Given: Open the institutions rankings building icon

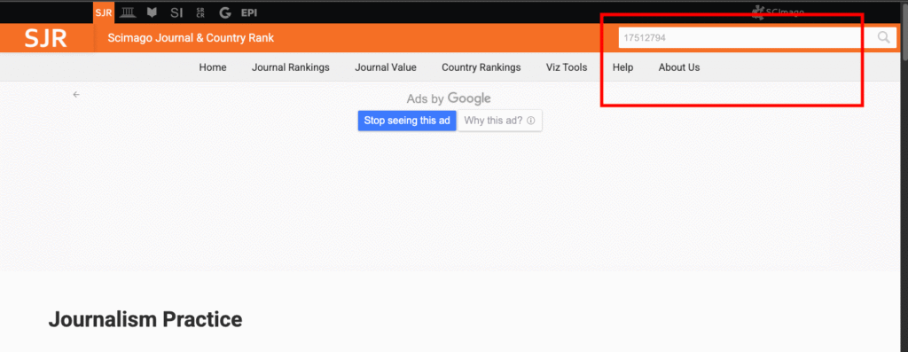Looking at the screenshot, I should pos(127,12).
